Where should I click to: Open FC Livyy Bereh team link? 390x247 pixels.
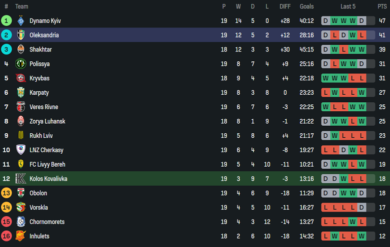pyautogui.click(x=47, y=165)
